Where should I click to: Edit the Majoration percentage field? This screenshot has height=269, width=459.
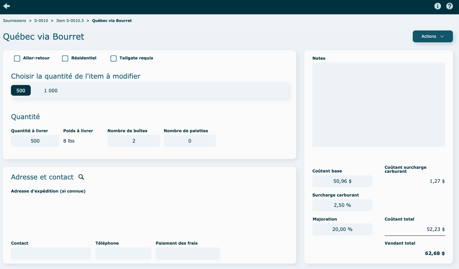pos(342,229)
